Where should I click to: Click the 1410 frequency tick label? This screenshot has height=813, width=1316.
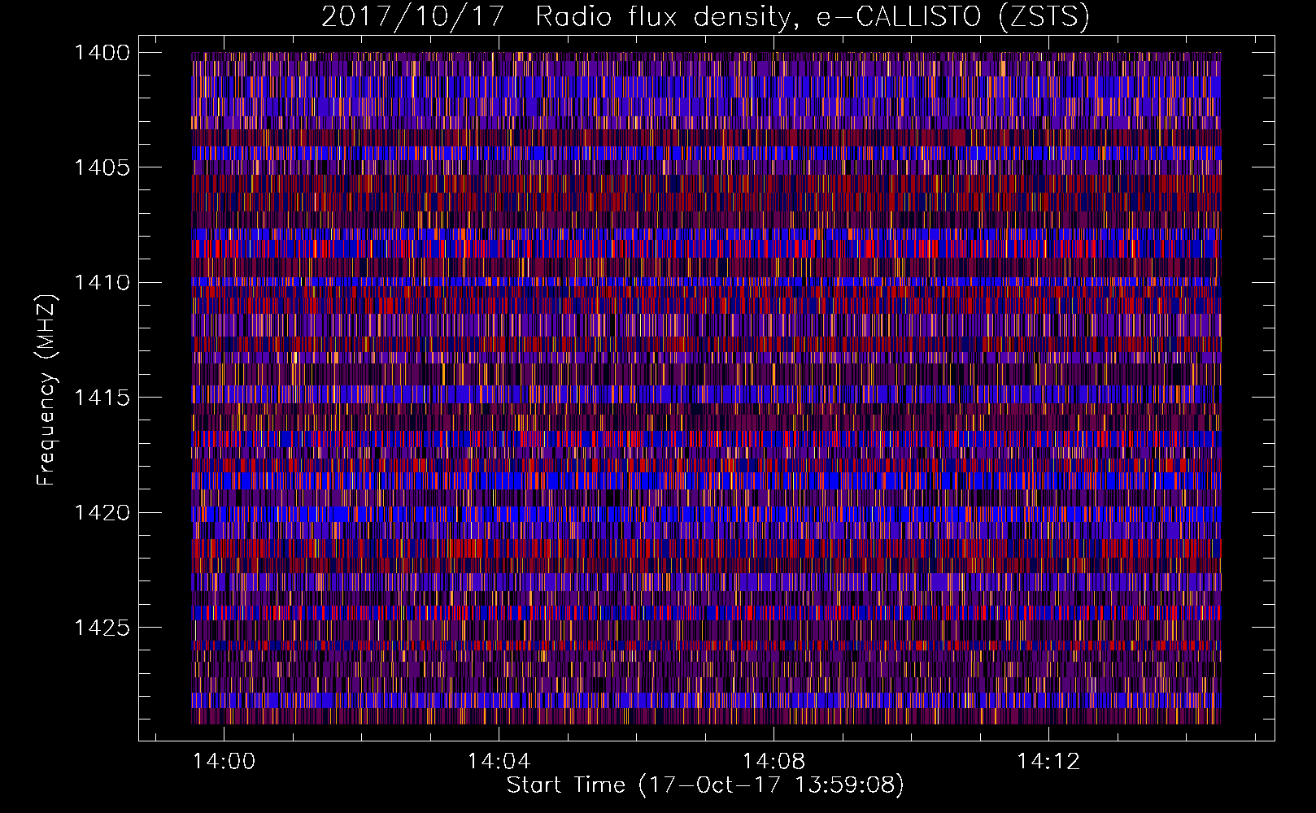click(x=102, y=283)
